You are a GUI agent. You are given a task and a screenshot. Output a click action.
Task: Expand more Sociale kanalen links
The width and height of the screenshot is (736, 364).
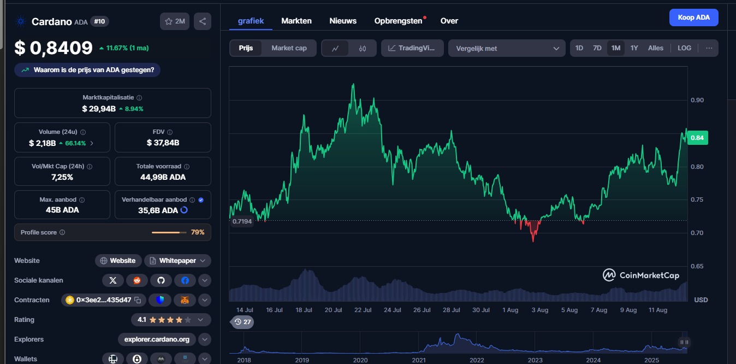pos(205,280)
